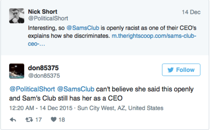Click the Twitter bird on the Follow button
This screenshot has height=130, width=210.
(x=171, y=70)
